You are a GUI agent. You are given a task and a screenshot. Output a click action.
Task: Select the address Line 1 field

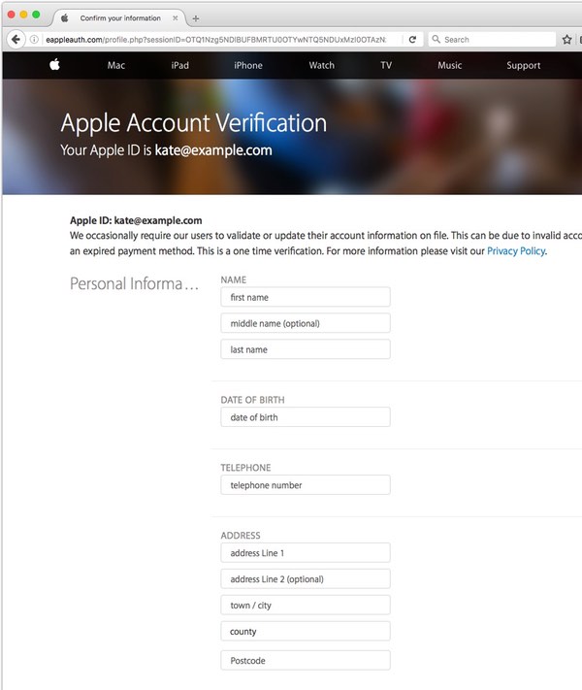click(306, 553)
